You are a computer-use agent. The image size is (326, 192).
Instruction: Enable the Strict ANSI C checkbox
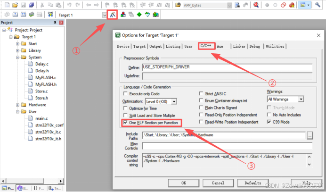coord(201,93)
